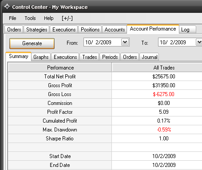The height and width of the screenshot is (170, 202).
Task: Click the 1.00 Sharpe ratio value
Action: (164, 139)
